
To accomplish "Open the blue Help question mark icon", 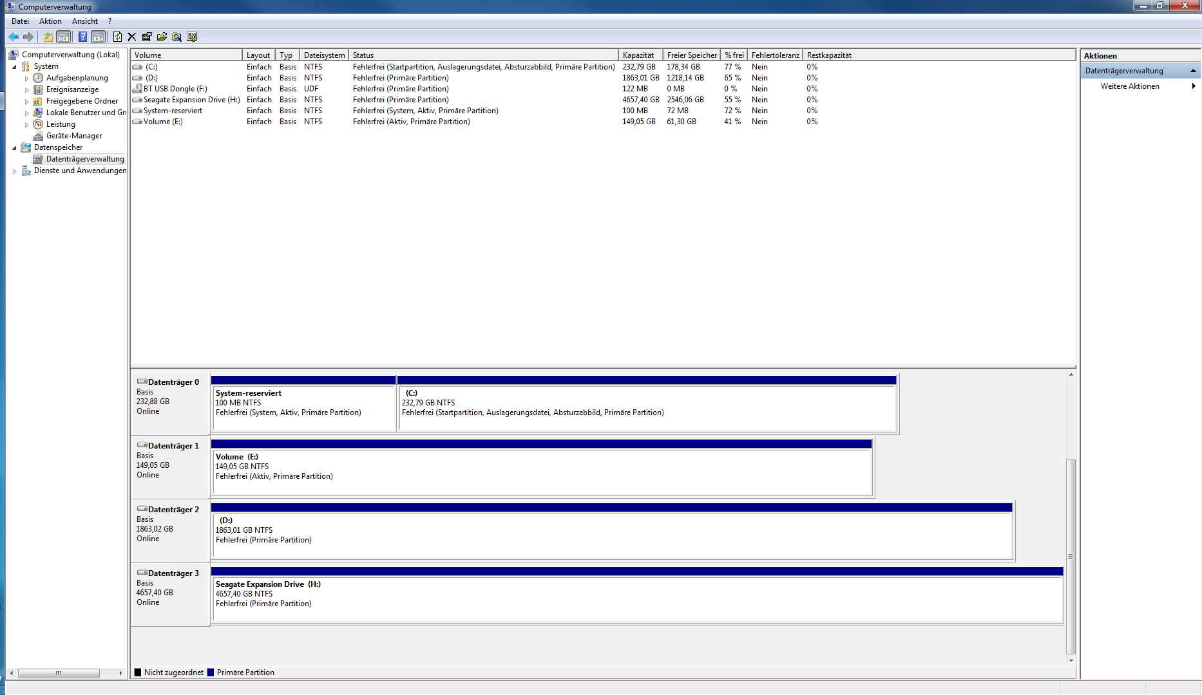I will (x=82, y=37).
